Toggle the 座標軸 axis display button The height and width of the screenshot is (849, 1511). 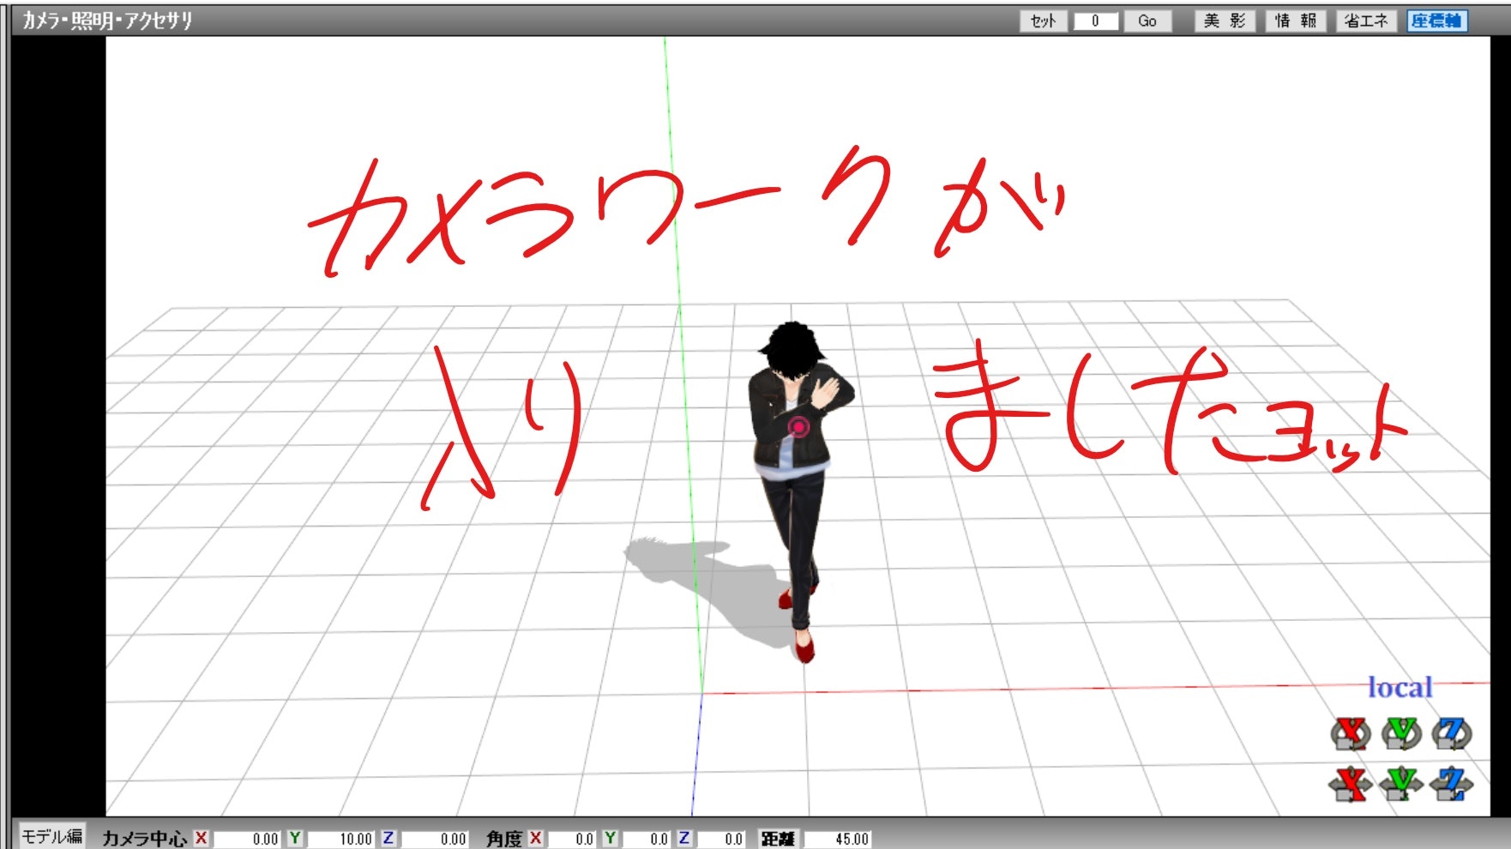coord(1436,21)
